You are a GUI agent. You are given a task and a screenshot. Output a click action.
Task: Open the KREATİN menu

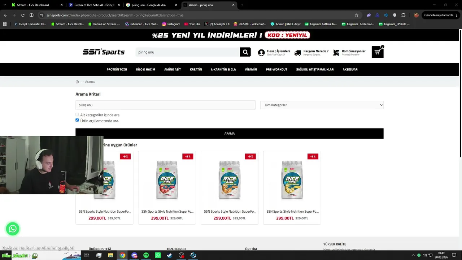[196, 69]
